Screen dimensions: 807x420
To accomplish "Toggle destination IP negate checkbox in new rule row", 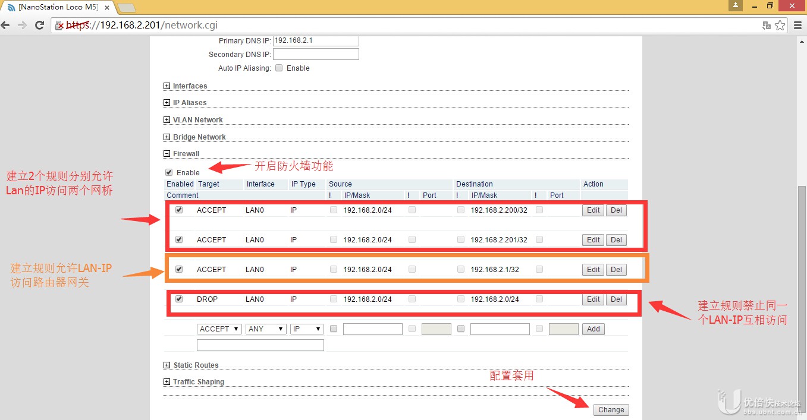I will tap(461, 329).
